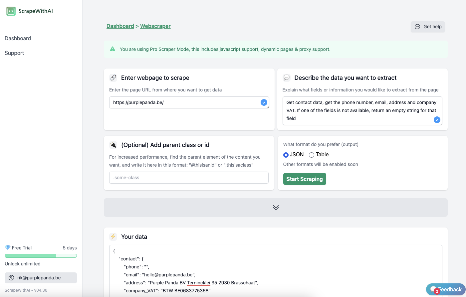The width and height of the screenshot is (466, 297).
Task: Open Support in the sidebar
Action: pos(14,53)
